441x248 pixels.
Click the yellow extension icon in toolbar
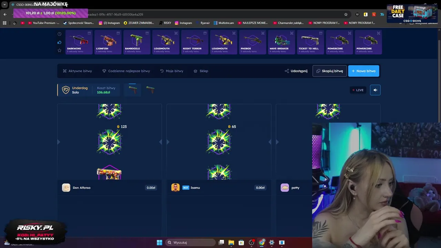point(366,14)
